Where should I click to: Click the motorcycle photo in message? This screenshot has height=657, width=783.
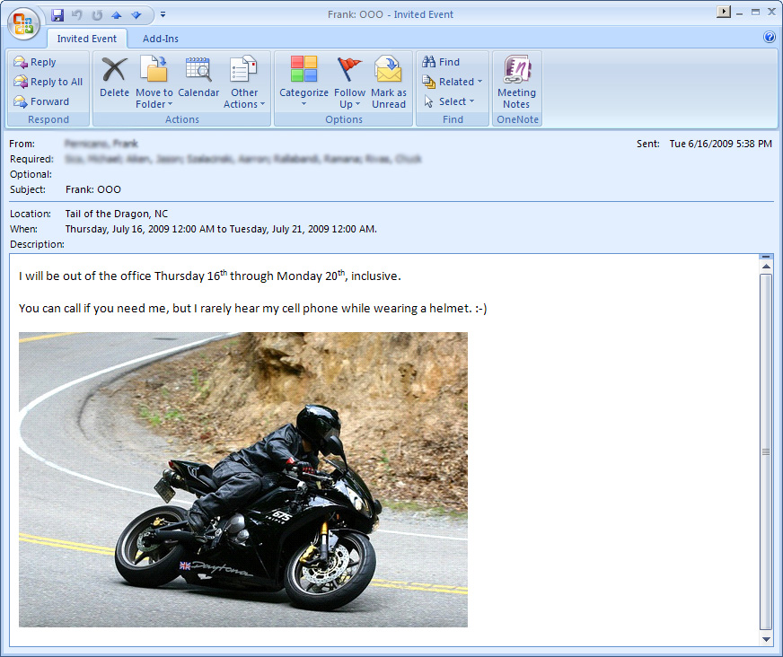[243, 479]
